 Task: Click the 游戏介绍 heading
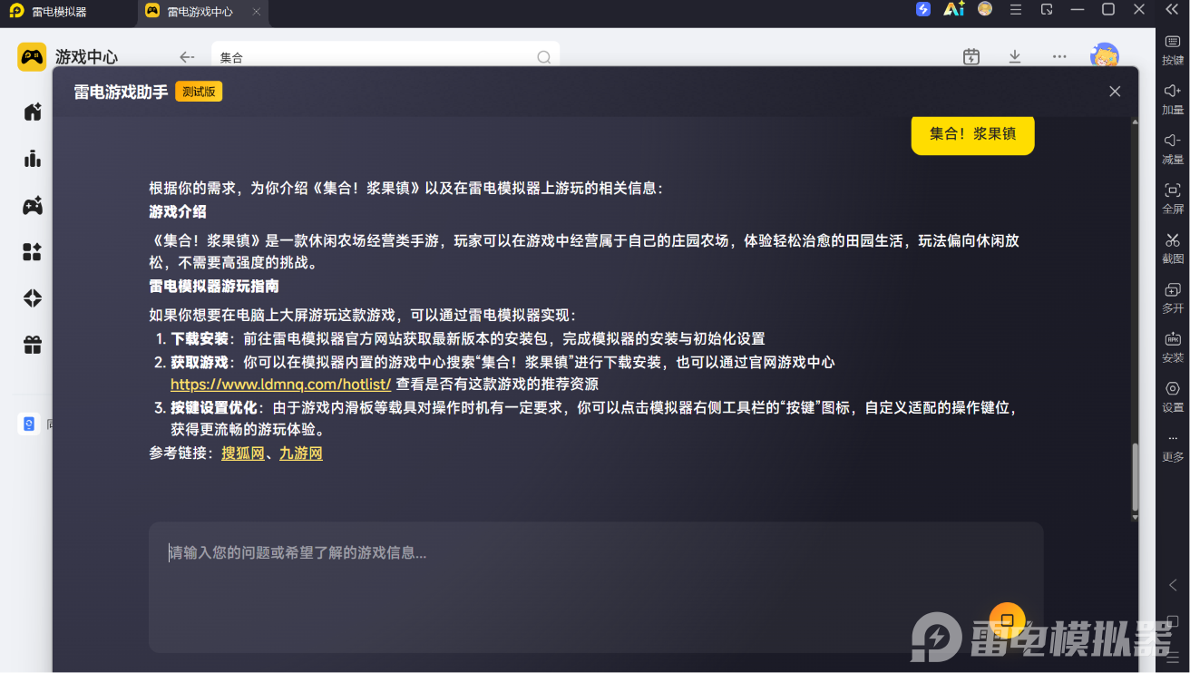(178, 212)
